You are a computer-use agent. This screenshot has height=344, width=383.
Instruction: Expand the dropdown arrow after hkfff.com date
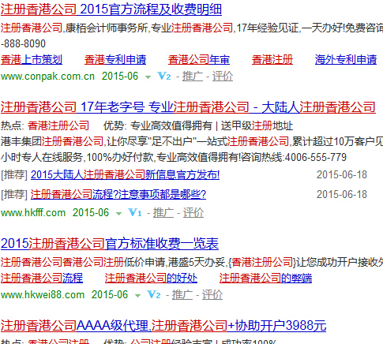click(x=118, y=213)
